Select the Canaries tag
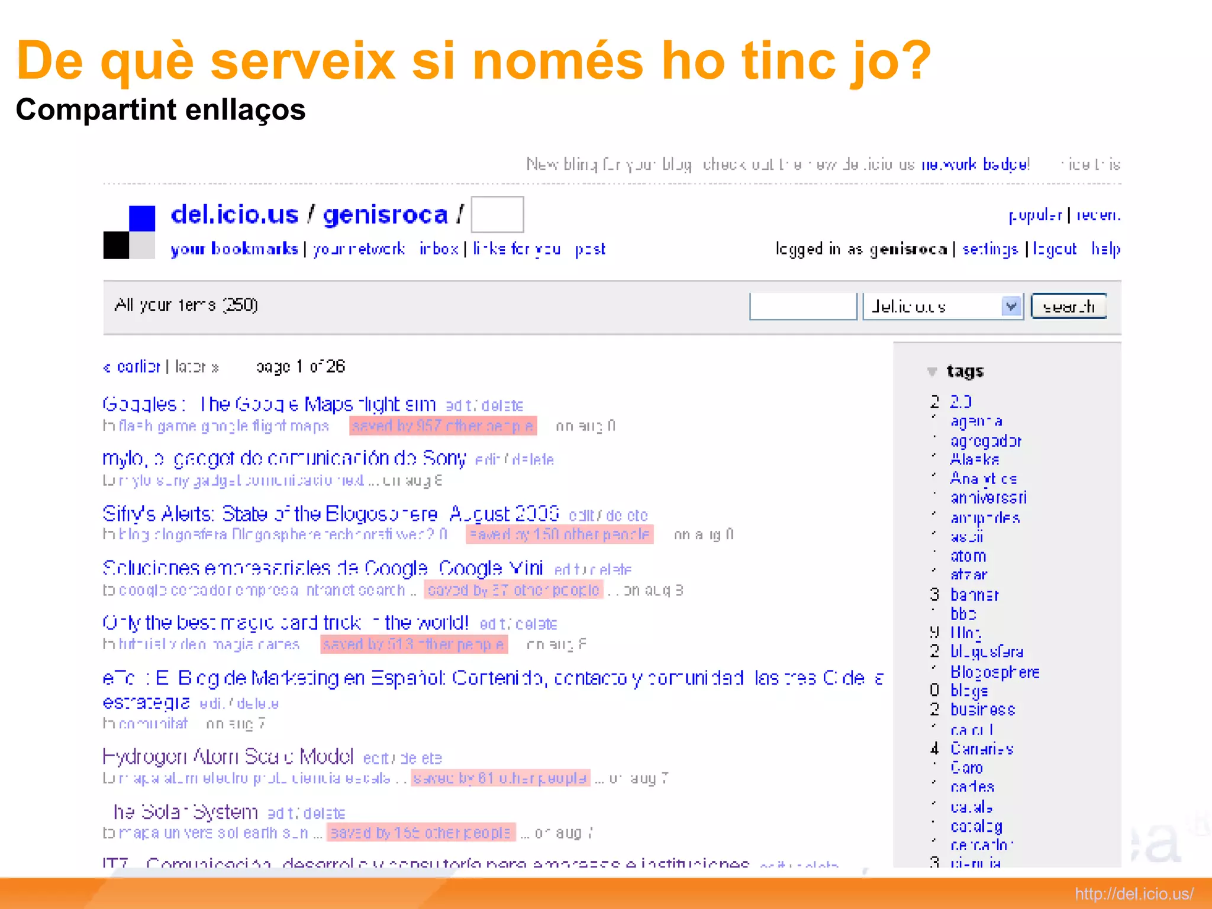 (982, 749)
